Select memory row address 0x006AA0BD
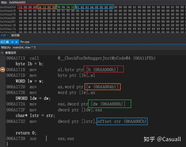This screenshot has height=147, width=186. [x=8, y=18]
